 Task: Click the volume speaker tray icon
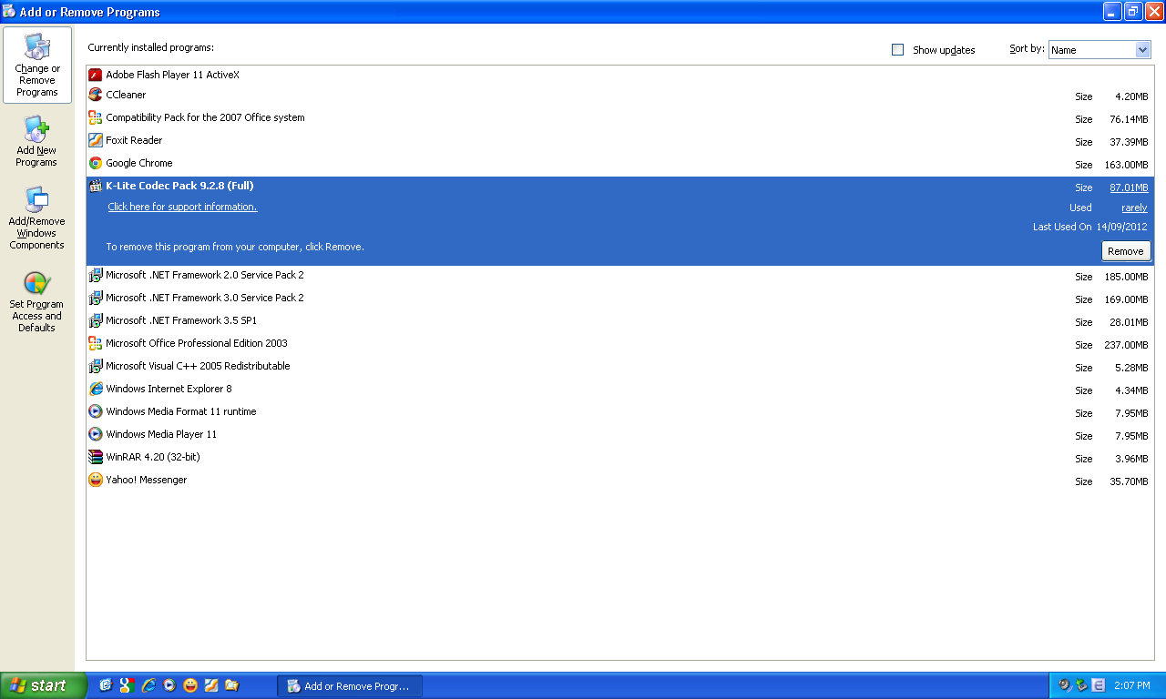pos(1064,685)
